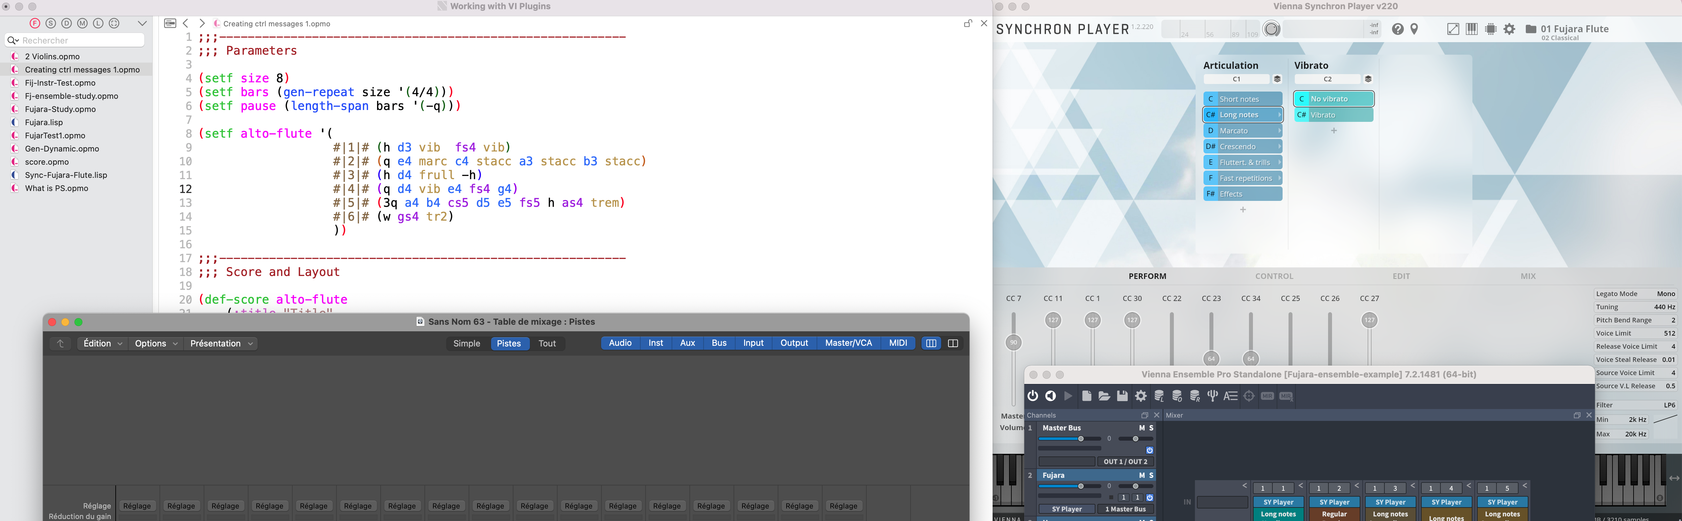This screenshot has height=521, width=1682.
Task: Click the smiley filter circle in sidebar
Action: [114, 23]
